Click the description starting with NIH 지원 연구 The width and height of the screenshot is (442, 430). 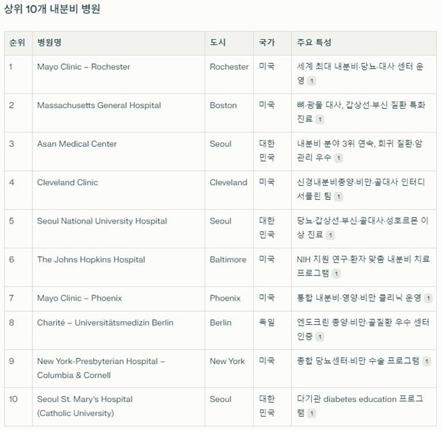[x=363, y=266]
